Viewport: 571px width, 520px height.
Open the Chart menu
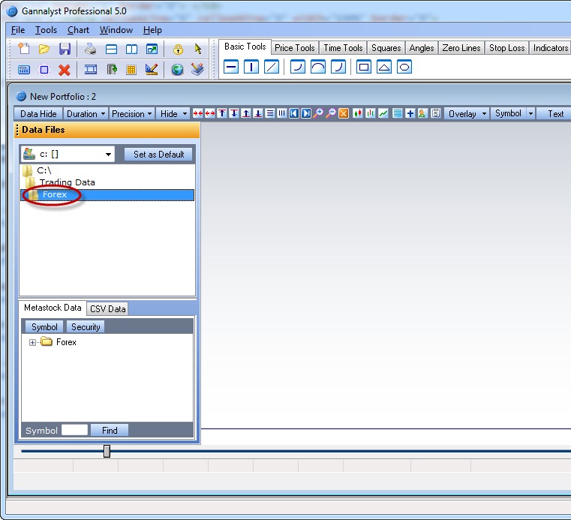(x=78, y=30)
